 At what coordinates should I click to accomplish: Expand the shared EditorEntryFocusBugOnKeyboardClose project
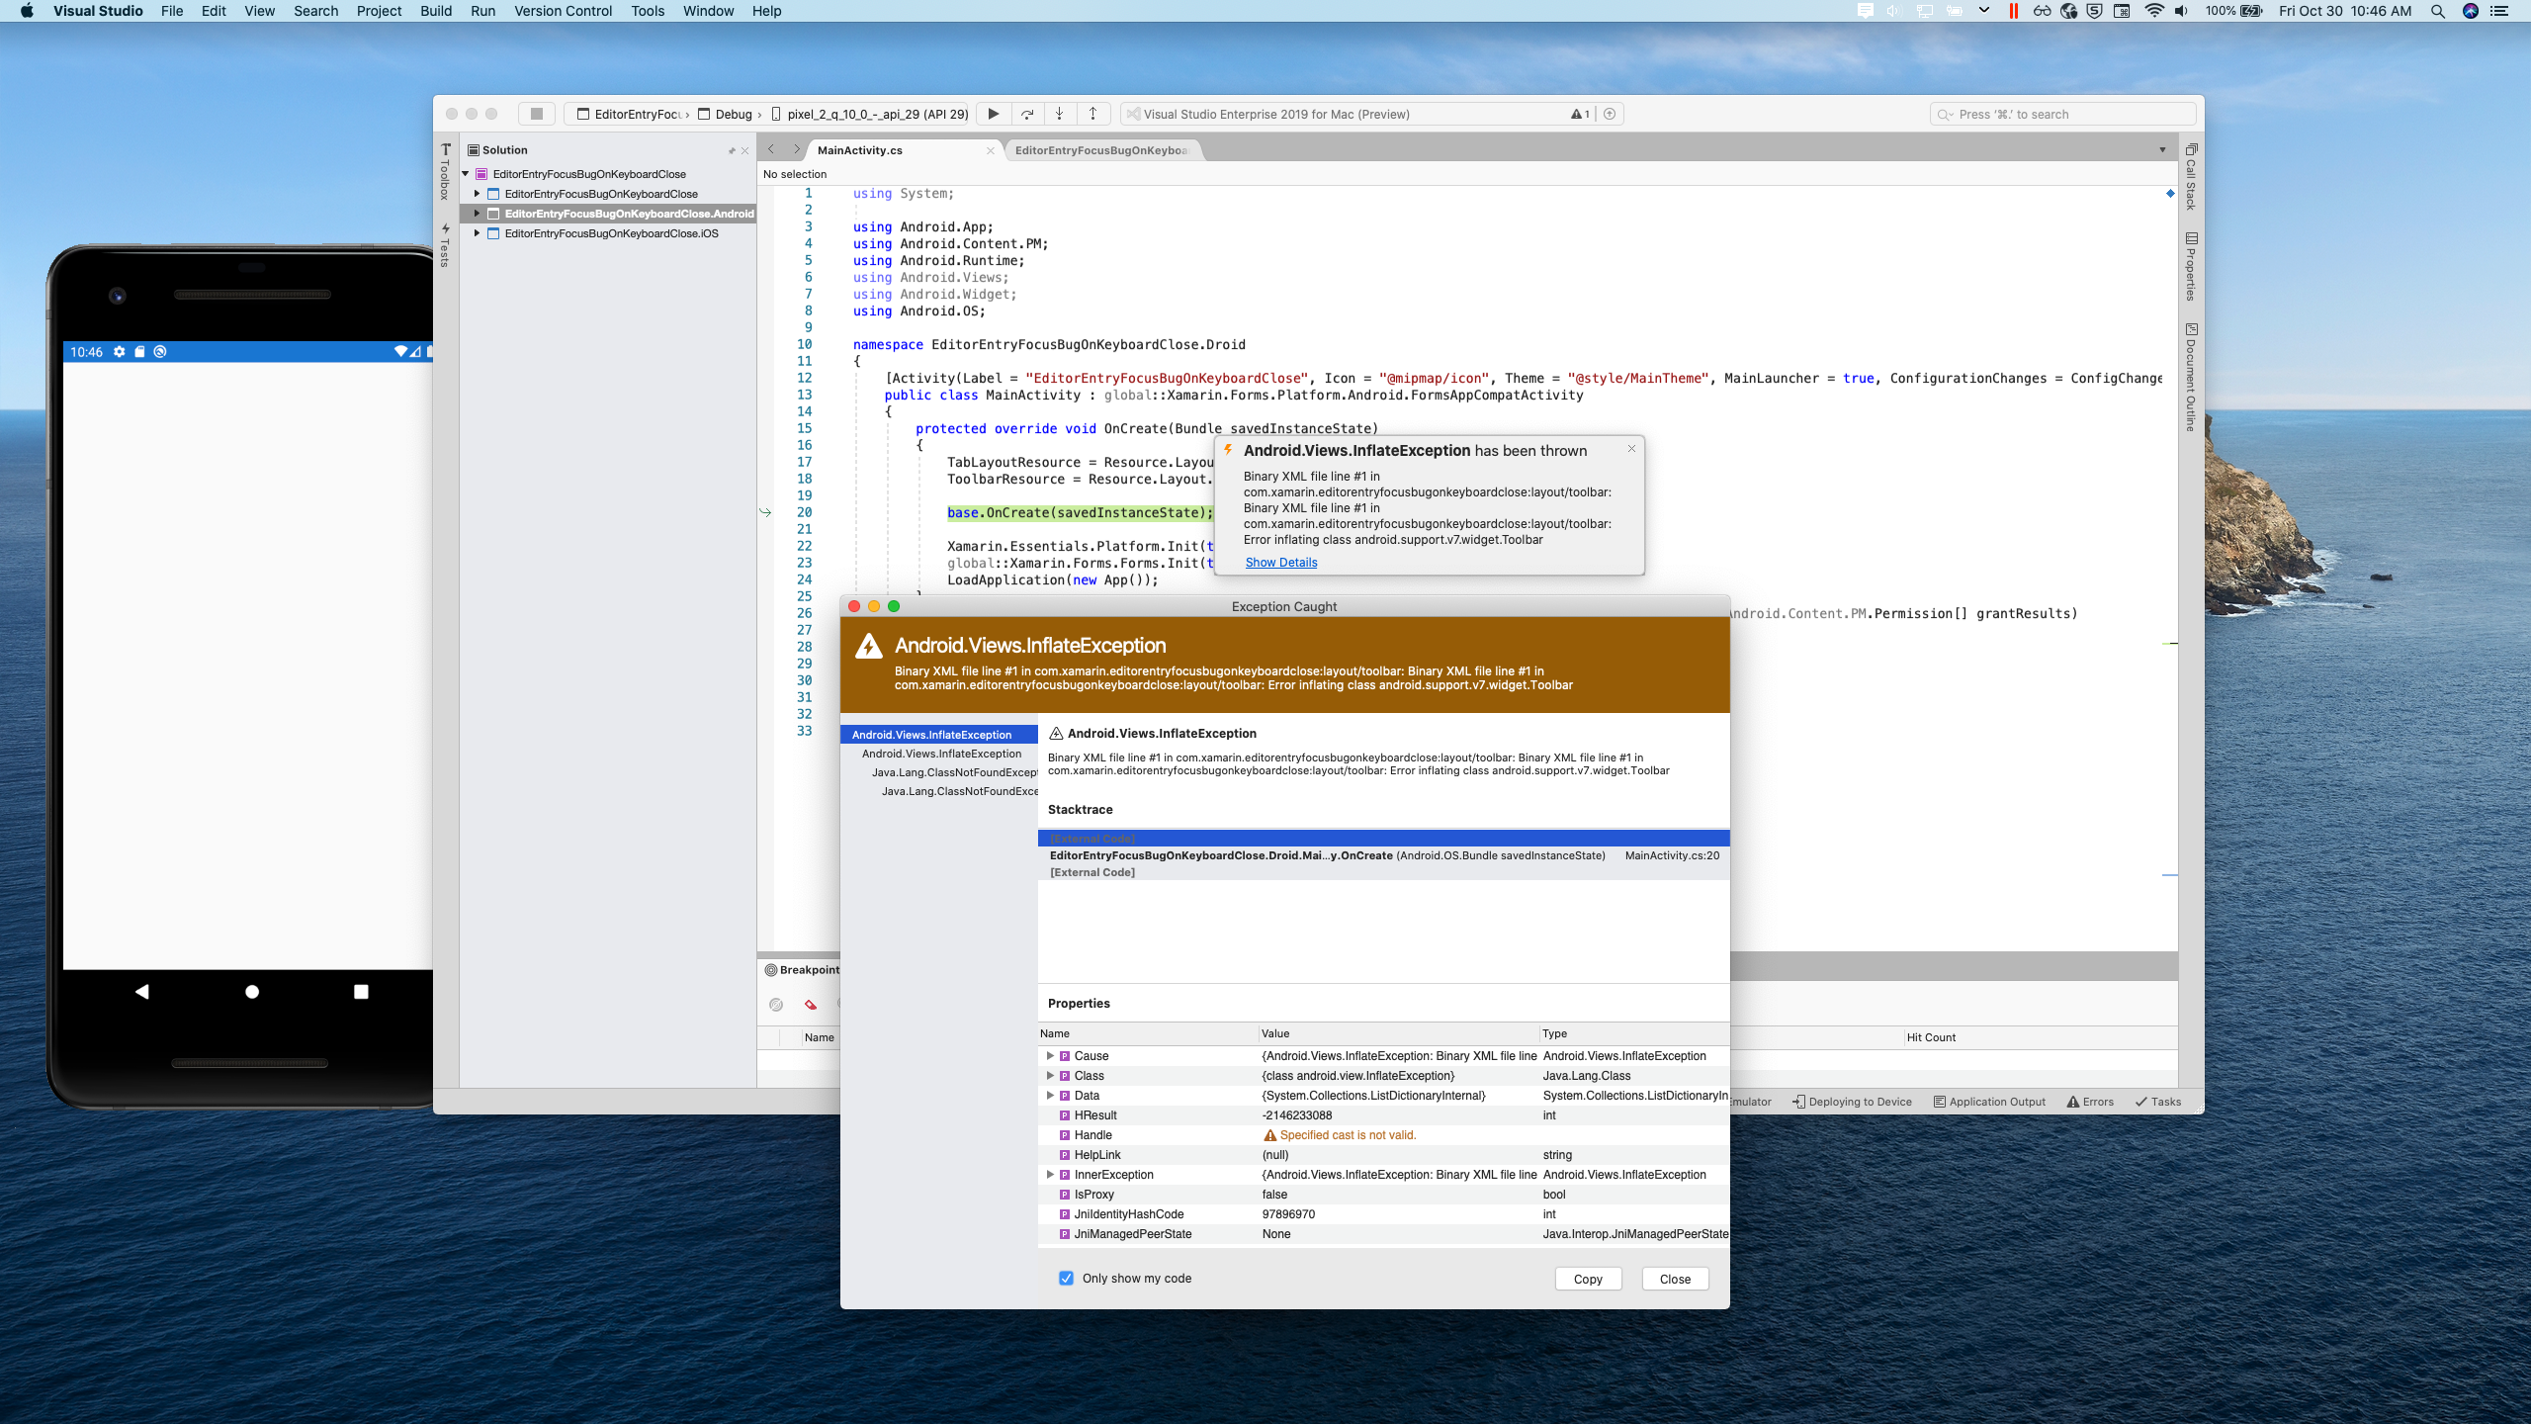point(478,194)
